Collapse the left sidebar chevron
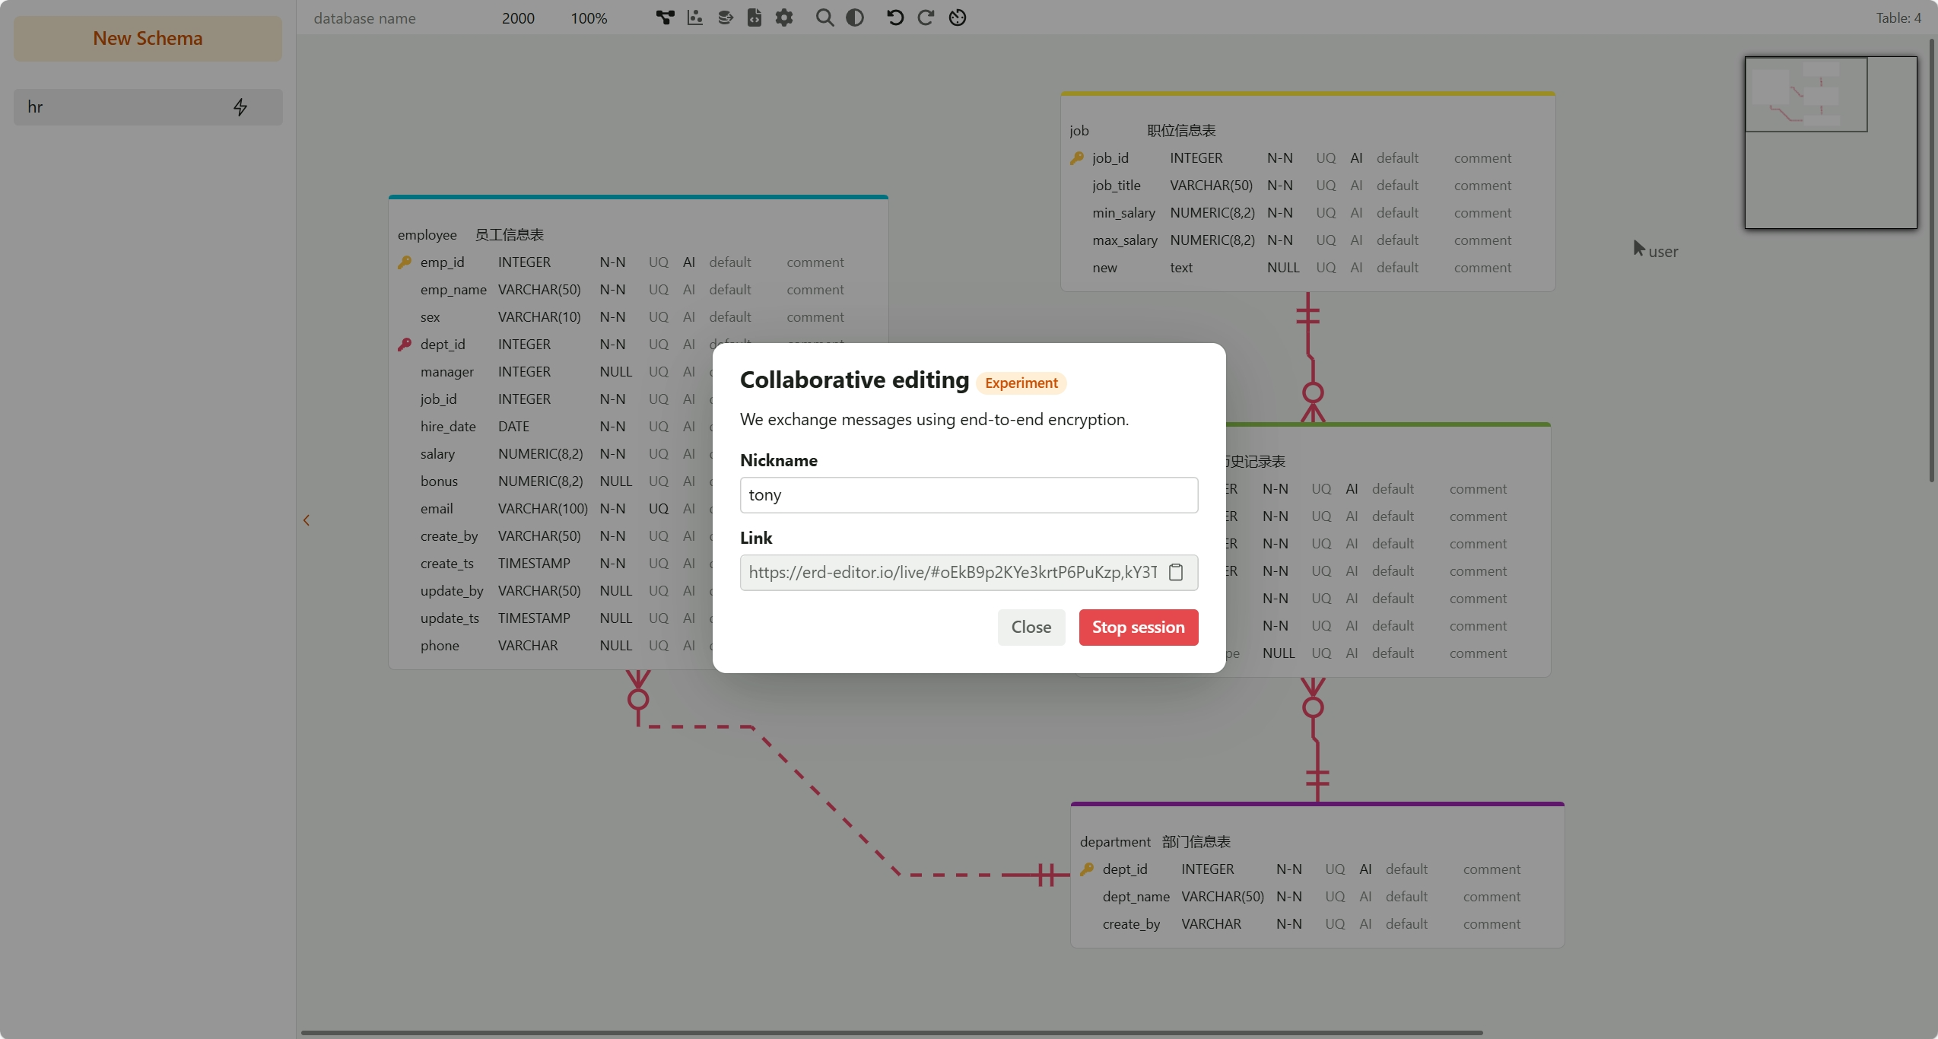This screenshot has width=1938, height=1039. point(307,520)
